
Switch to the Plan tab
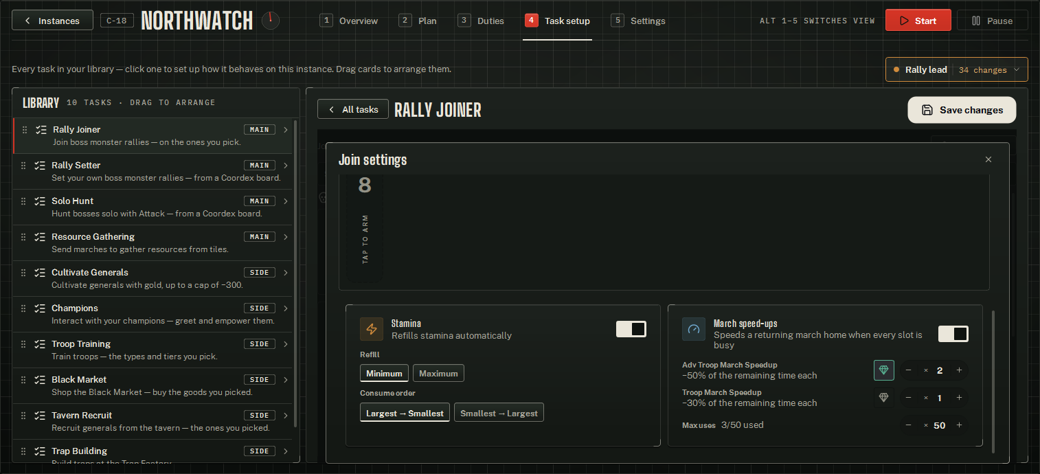pyautogui.click(x=418, y=21)
